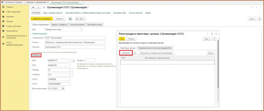Click the arrow button beside ИНН field
Screen dimensions: 264x111
[73, 60]
